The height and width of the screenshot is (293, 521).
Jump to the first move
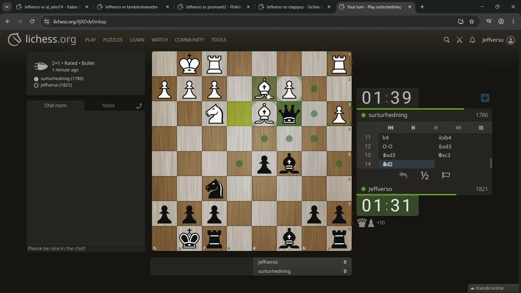pyautogui.click(x=390, y=128)
